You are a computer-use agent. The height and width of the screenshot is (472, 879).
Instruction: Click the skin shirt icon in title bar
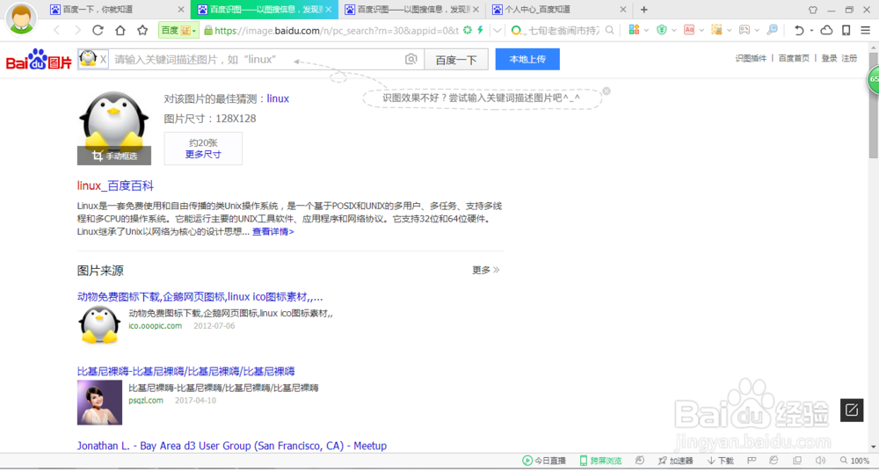[x=813, y=10]
